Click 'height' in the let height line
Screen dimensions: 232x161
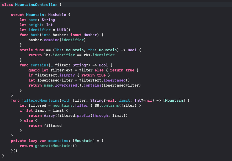pyautogui.click(x=35, y=25)
